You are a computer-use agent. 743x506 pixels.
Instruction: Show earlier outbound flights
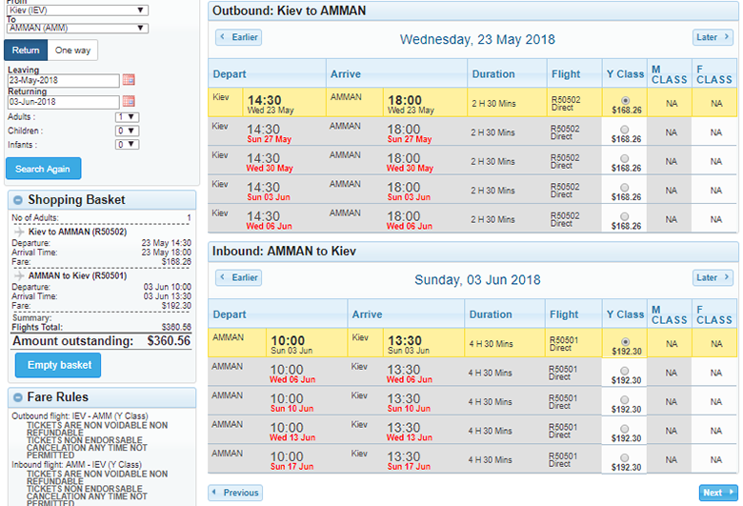[x=238, y=38]
